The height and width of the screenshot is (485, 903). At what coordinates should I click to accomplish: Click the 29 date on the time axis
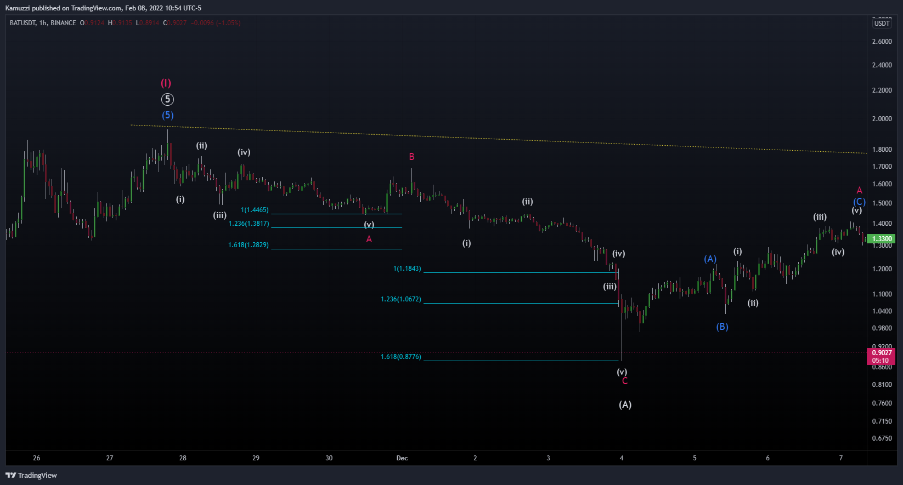click(x=256, y=458)
